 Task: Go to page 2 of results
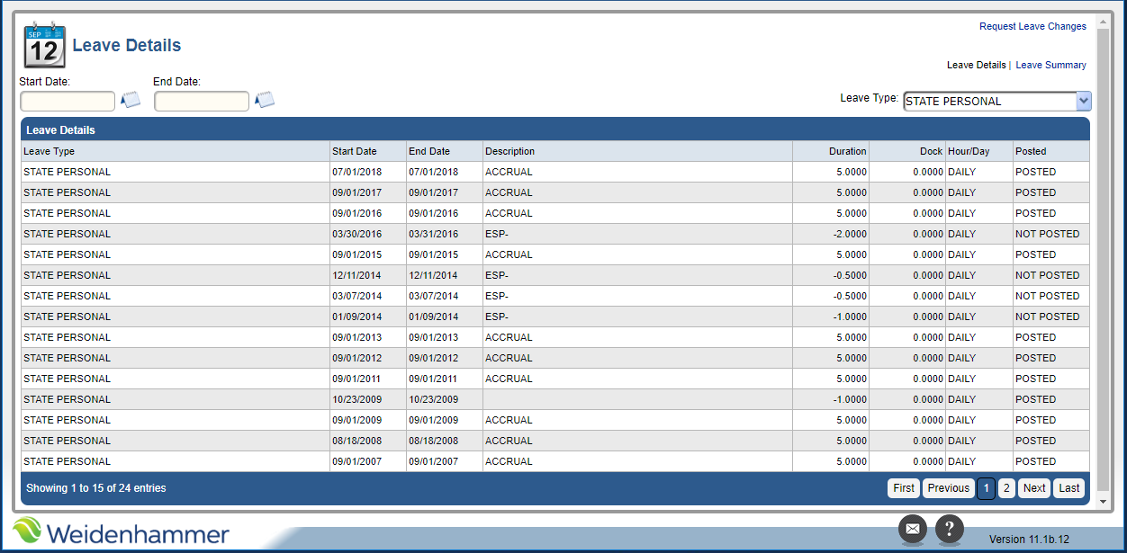pos(1006,488)
